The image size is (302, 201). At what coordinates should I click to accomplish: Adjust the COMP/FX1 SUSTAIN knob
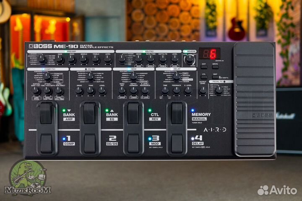click(36, 91)
